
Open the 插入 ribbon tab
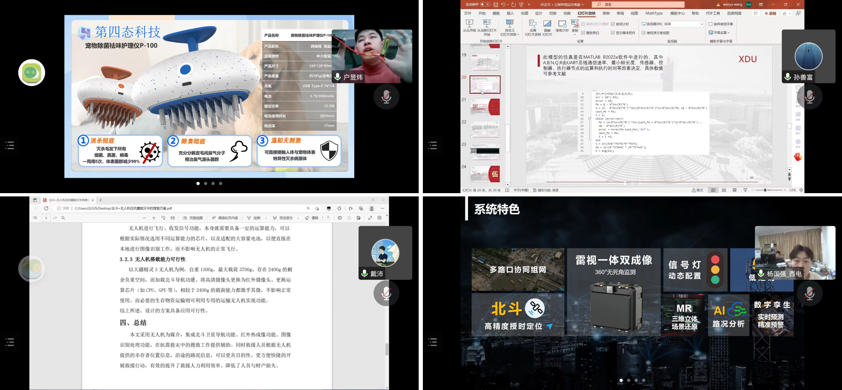(510, 14)
